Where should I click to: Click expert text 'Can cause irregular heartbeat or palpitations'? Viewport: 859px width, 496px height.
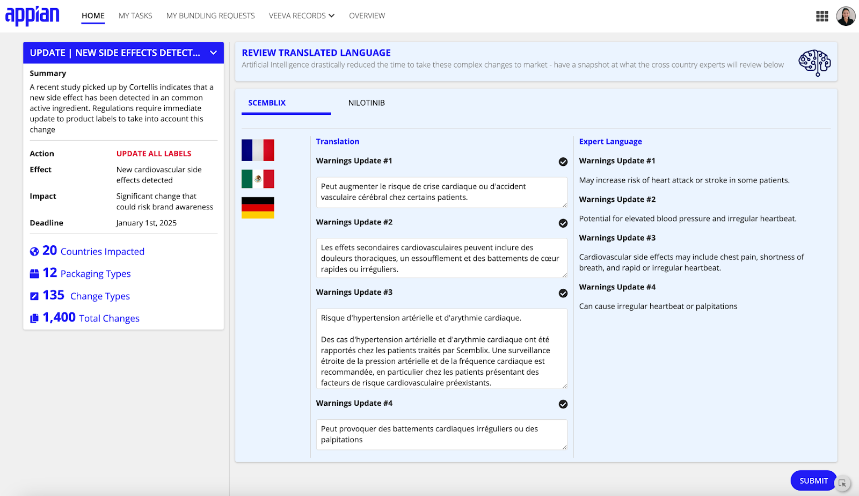pyautogui.click(x=658, y=306)
